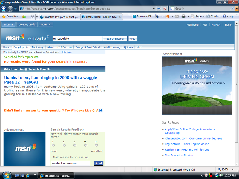Select rating 5 (excellent) radio button
This screenshot has height=179, width=239.
point(96,145)
